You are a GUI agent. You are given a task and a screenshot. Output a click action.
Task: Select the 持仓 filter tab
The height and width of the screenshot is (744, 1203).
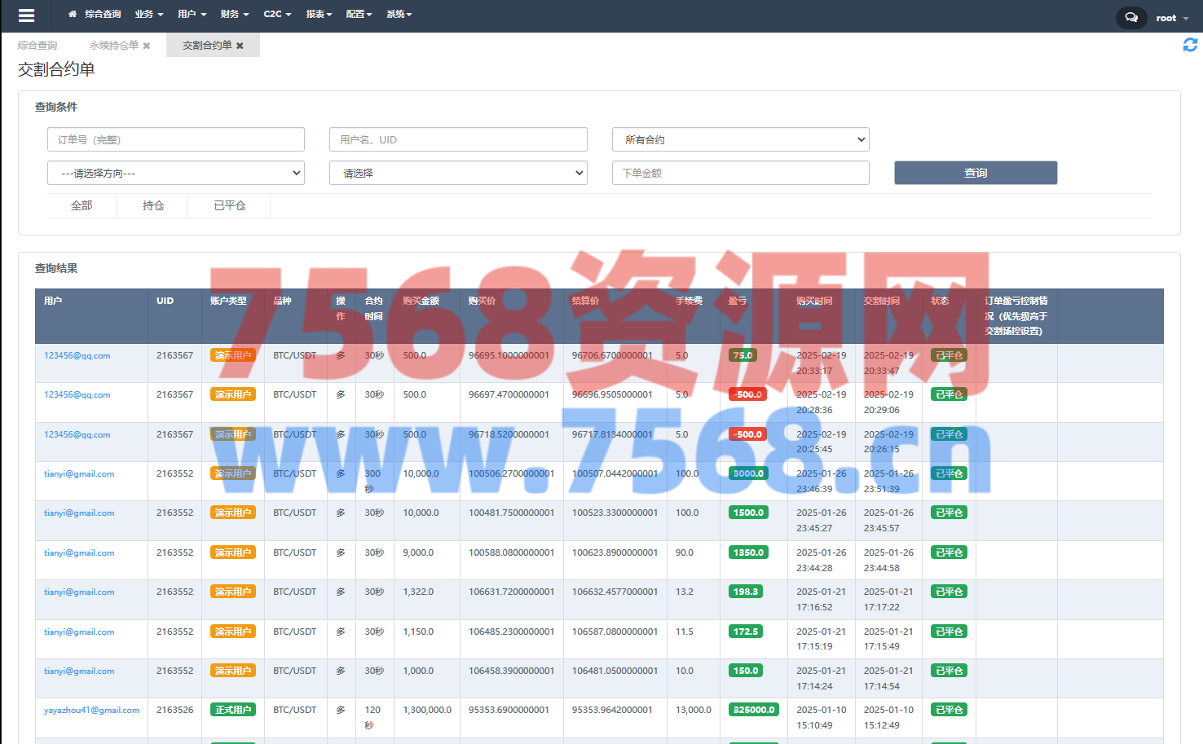point(153,205)
